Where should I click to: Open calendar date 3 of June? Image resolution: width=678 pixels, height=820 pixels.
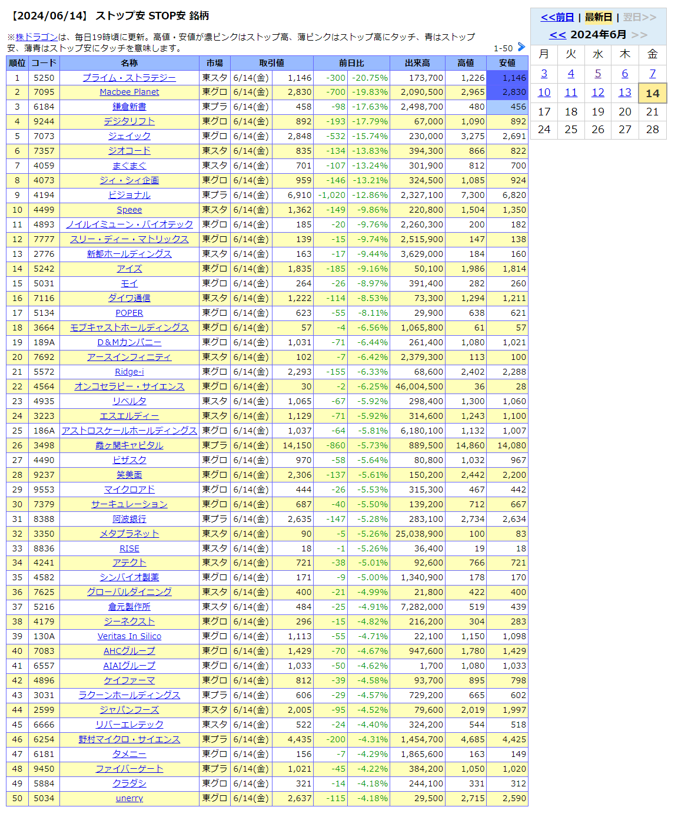pos(544,74)
